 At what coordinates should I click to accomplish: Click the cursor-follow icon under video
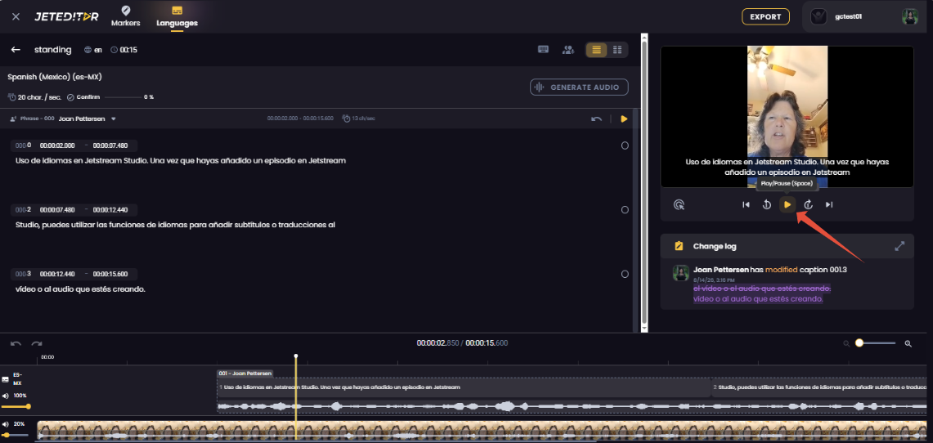[679, 204]
